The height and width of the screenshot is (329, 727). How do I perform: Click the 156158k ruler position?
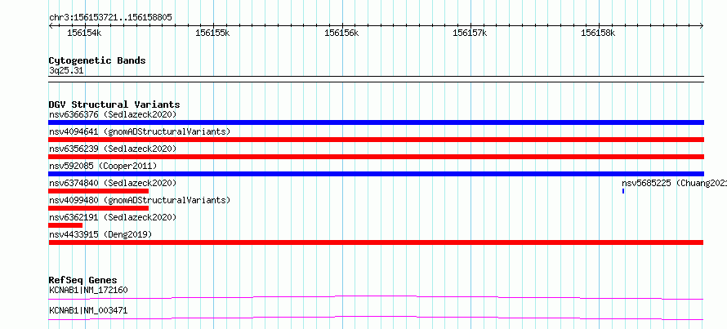pos(598,33)
